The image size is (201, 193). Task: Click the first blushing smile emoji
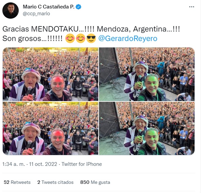tap(70, 38)
